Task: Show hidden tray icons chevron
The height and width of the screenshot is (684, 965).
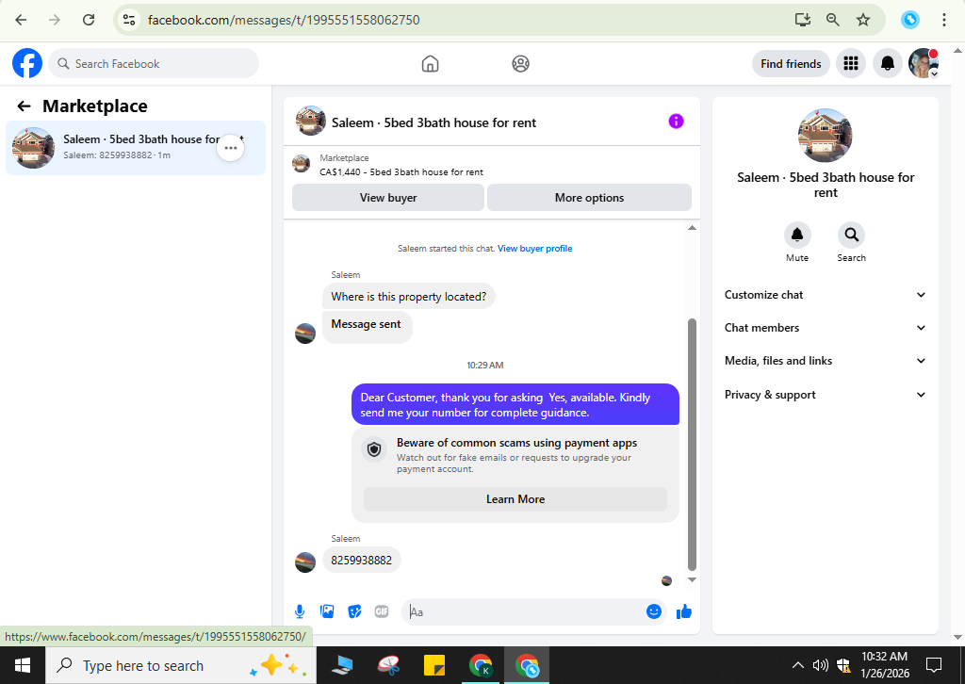Action: [x=797, y=665]
